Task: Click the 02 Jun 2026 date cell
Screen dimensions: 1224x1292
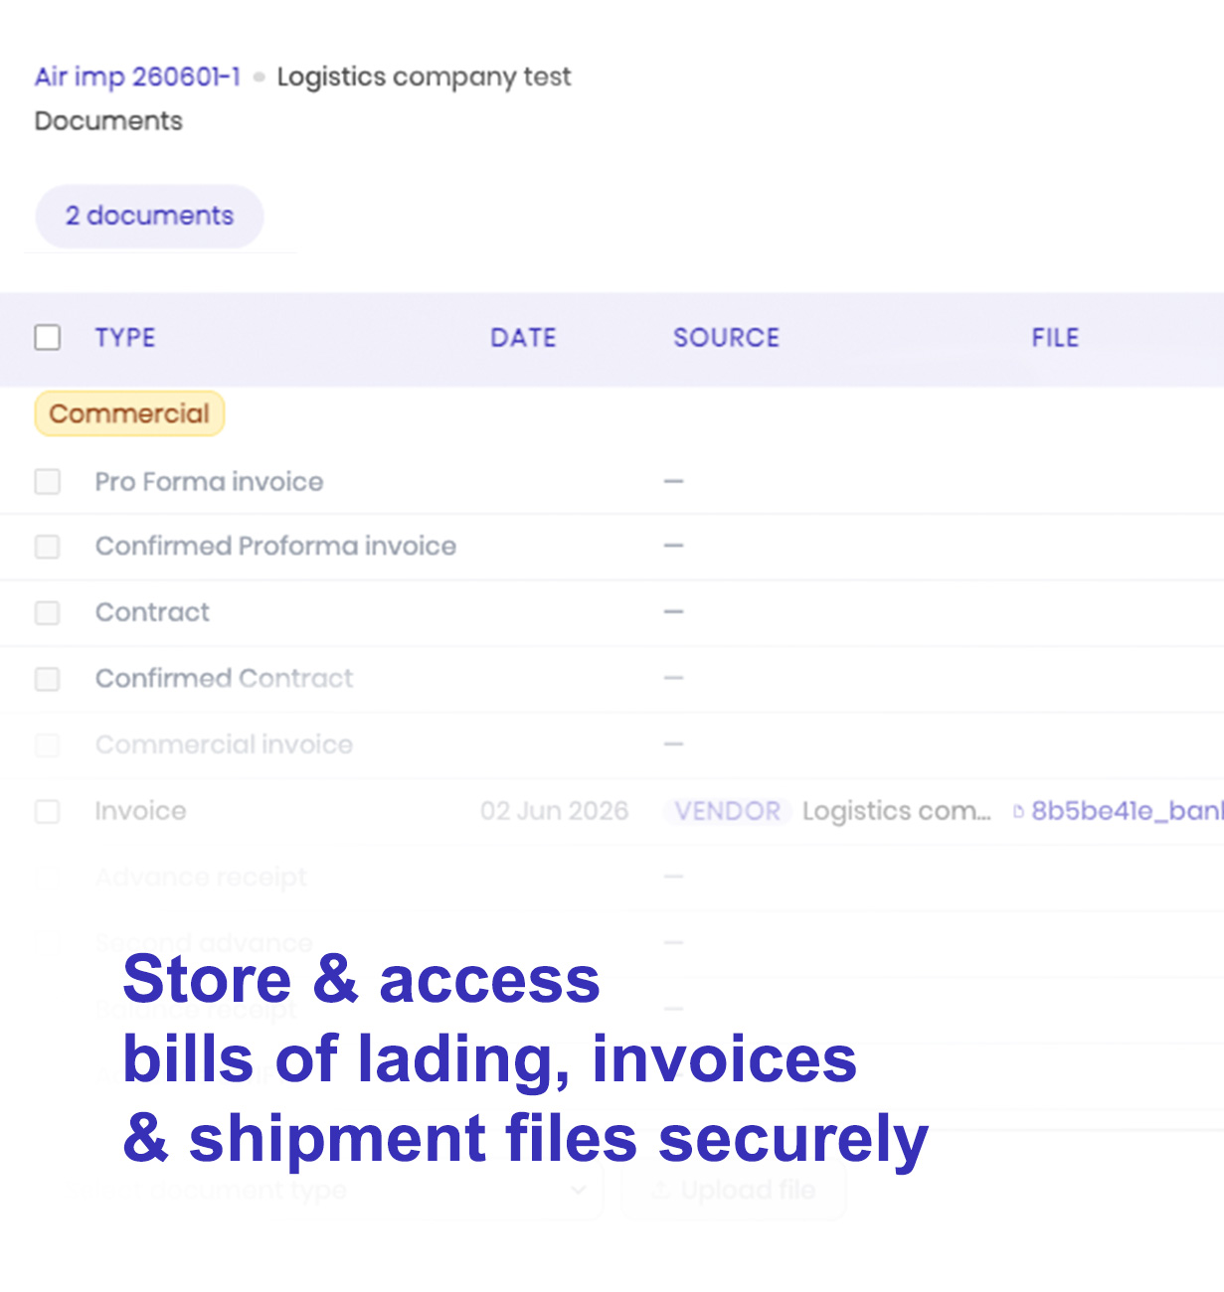Action: click(554, 811)
